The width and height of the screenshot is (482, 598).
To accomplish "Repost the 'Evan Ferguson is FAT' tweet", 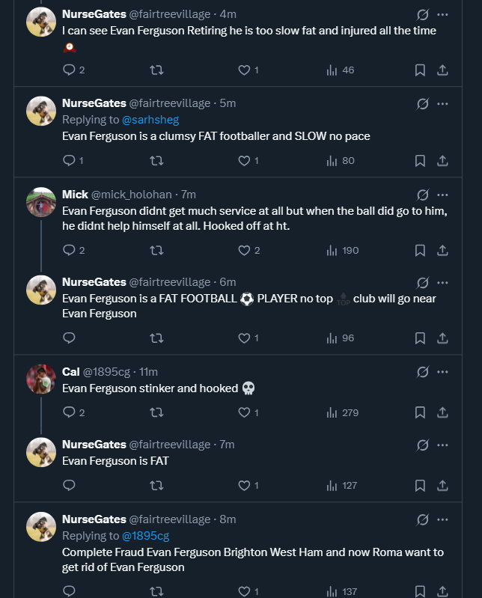I will pos(156,485).
